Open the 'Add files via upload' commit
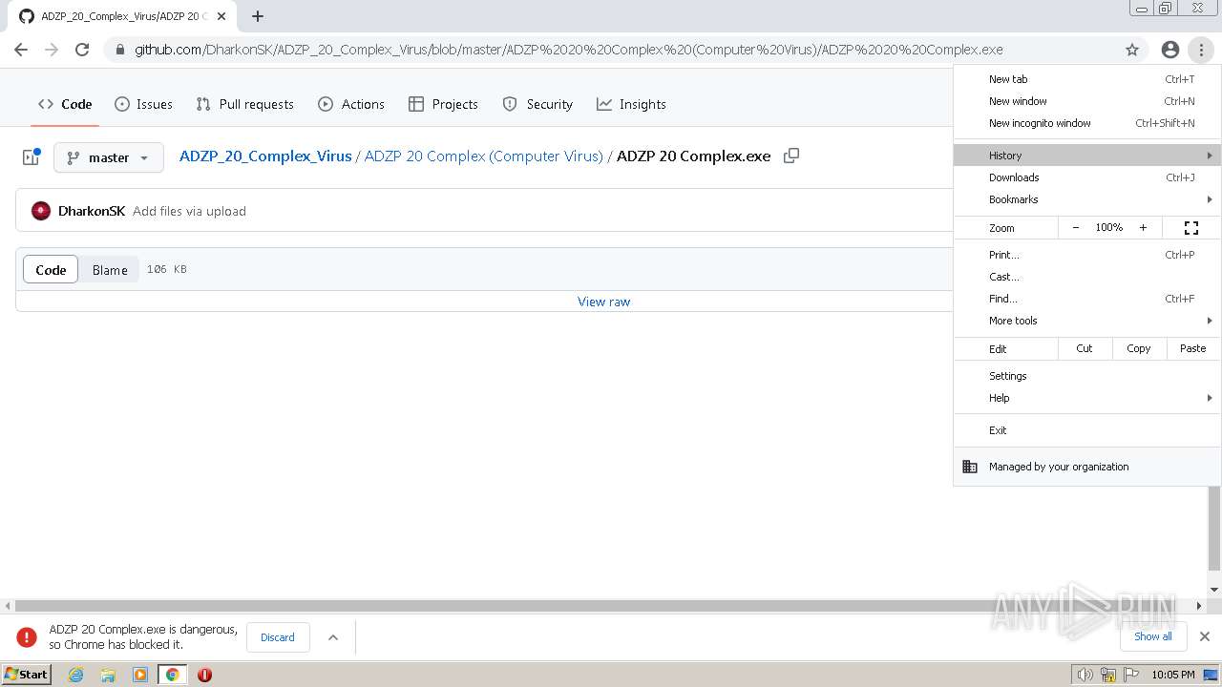The width and height of the screenshot is (1222, 687). tap(189, 211)
